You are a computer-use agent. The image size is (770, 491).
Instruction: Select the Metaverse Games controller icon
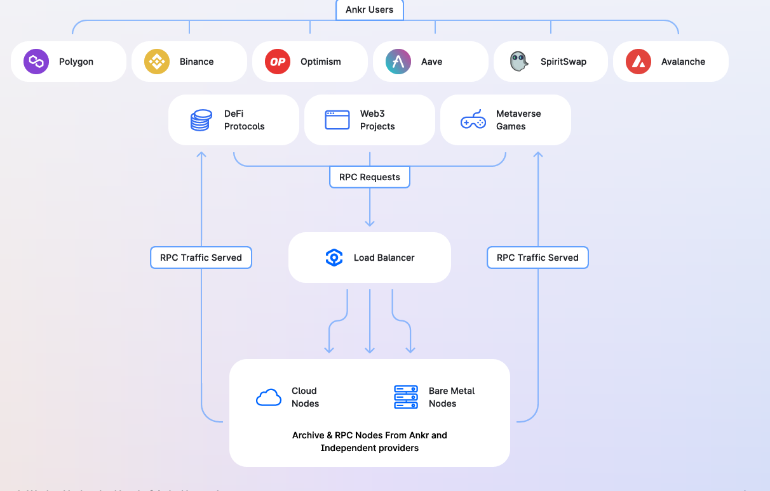[x=473, y=120]
